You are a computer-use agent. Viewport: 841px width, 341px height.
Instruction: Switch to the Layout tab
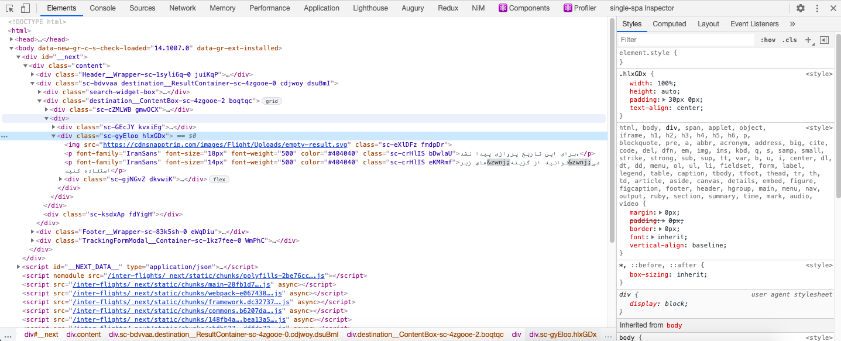click(708, 24)
